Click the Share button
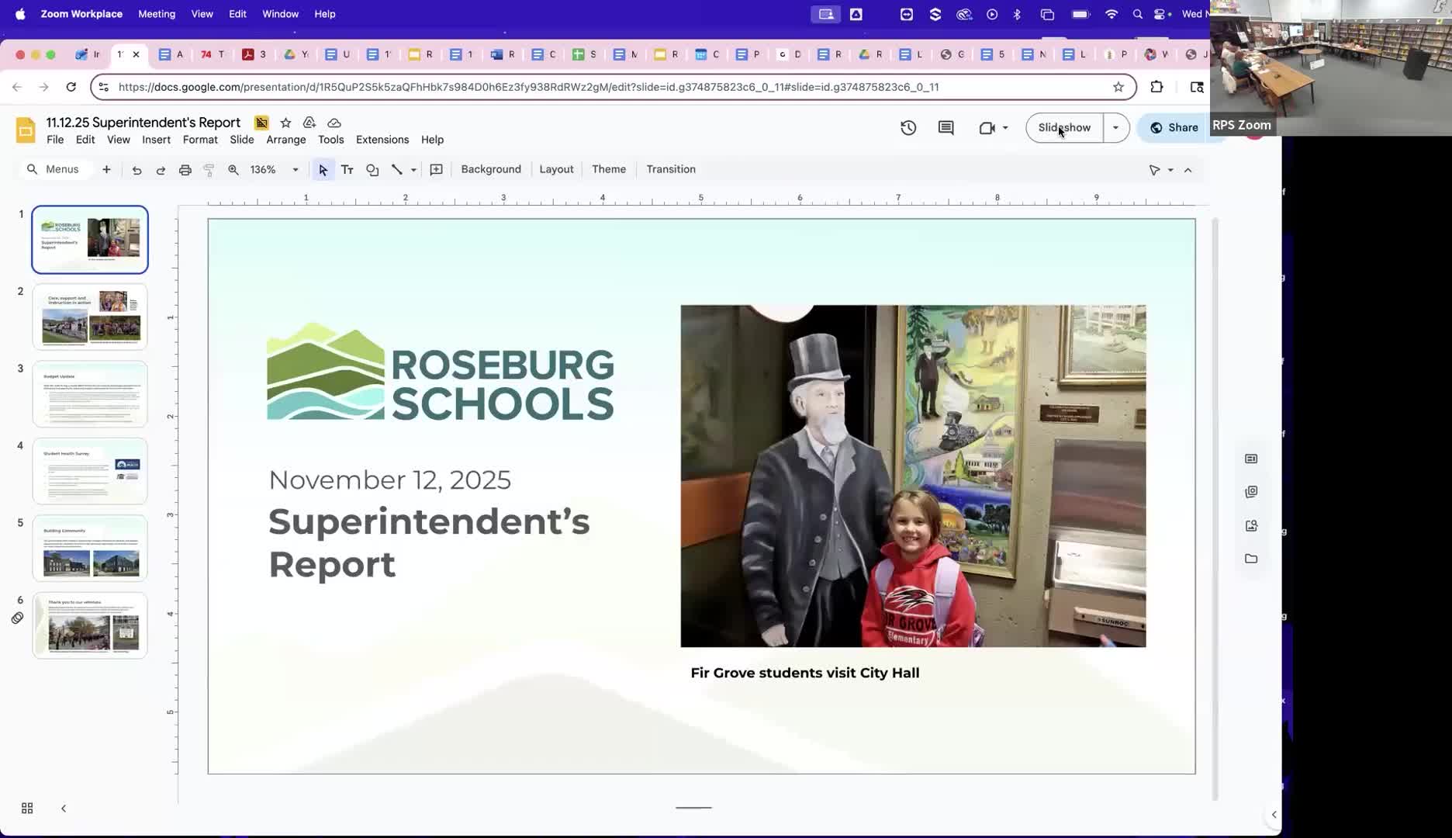The width and height of the screenshot is (1452, 838). [x=1174, y=128]
